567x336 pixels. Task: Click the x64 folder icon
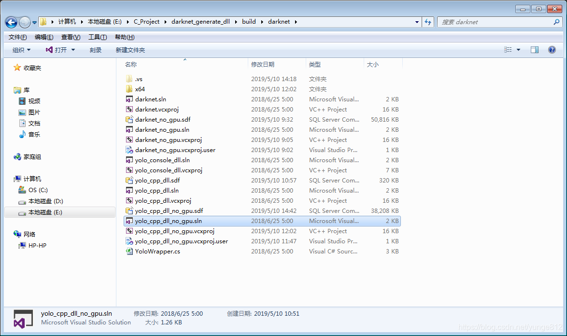[129, 89]
